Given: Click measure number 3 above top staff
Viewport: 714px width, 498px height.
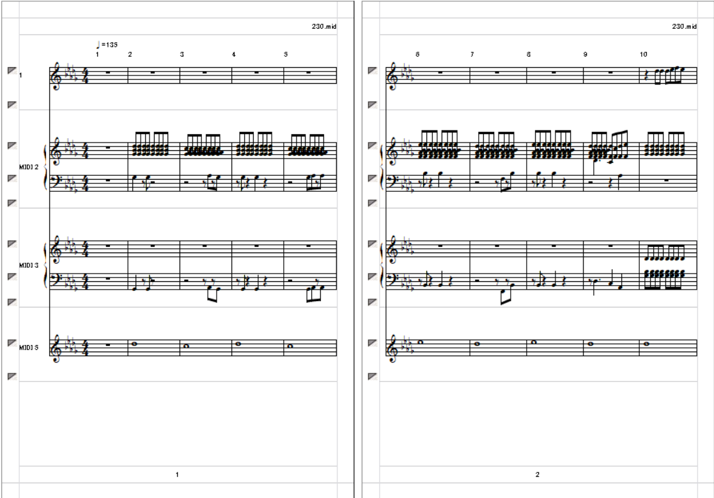Looking at the screenshot, I should pyautogui.click(x=182, y=54).
